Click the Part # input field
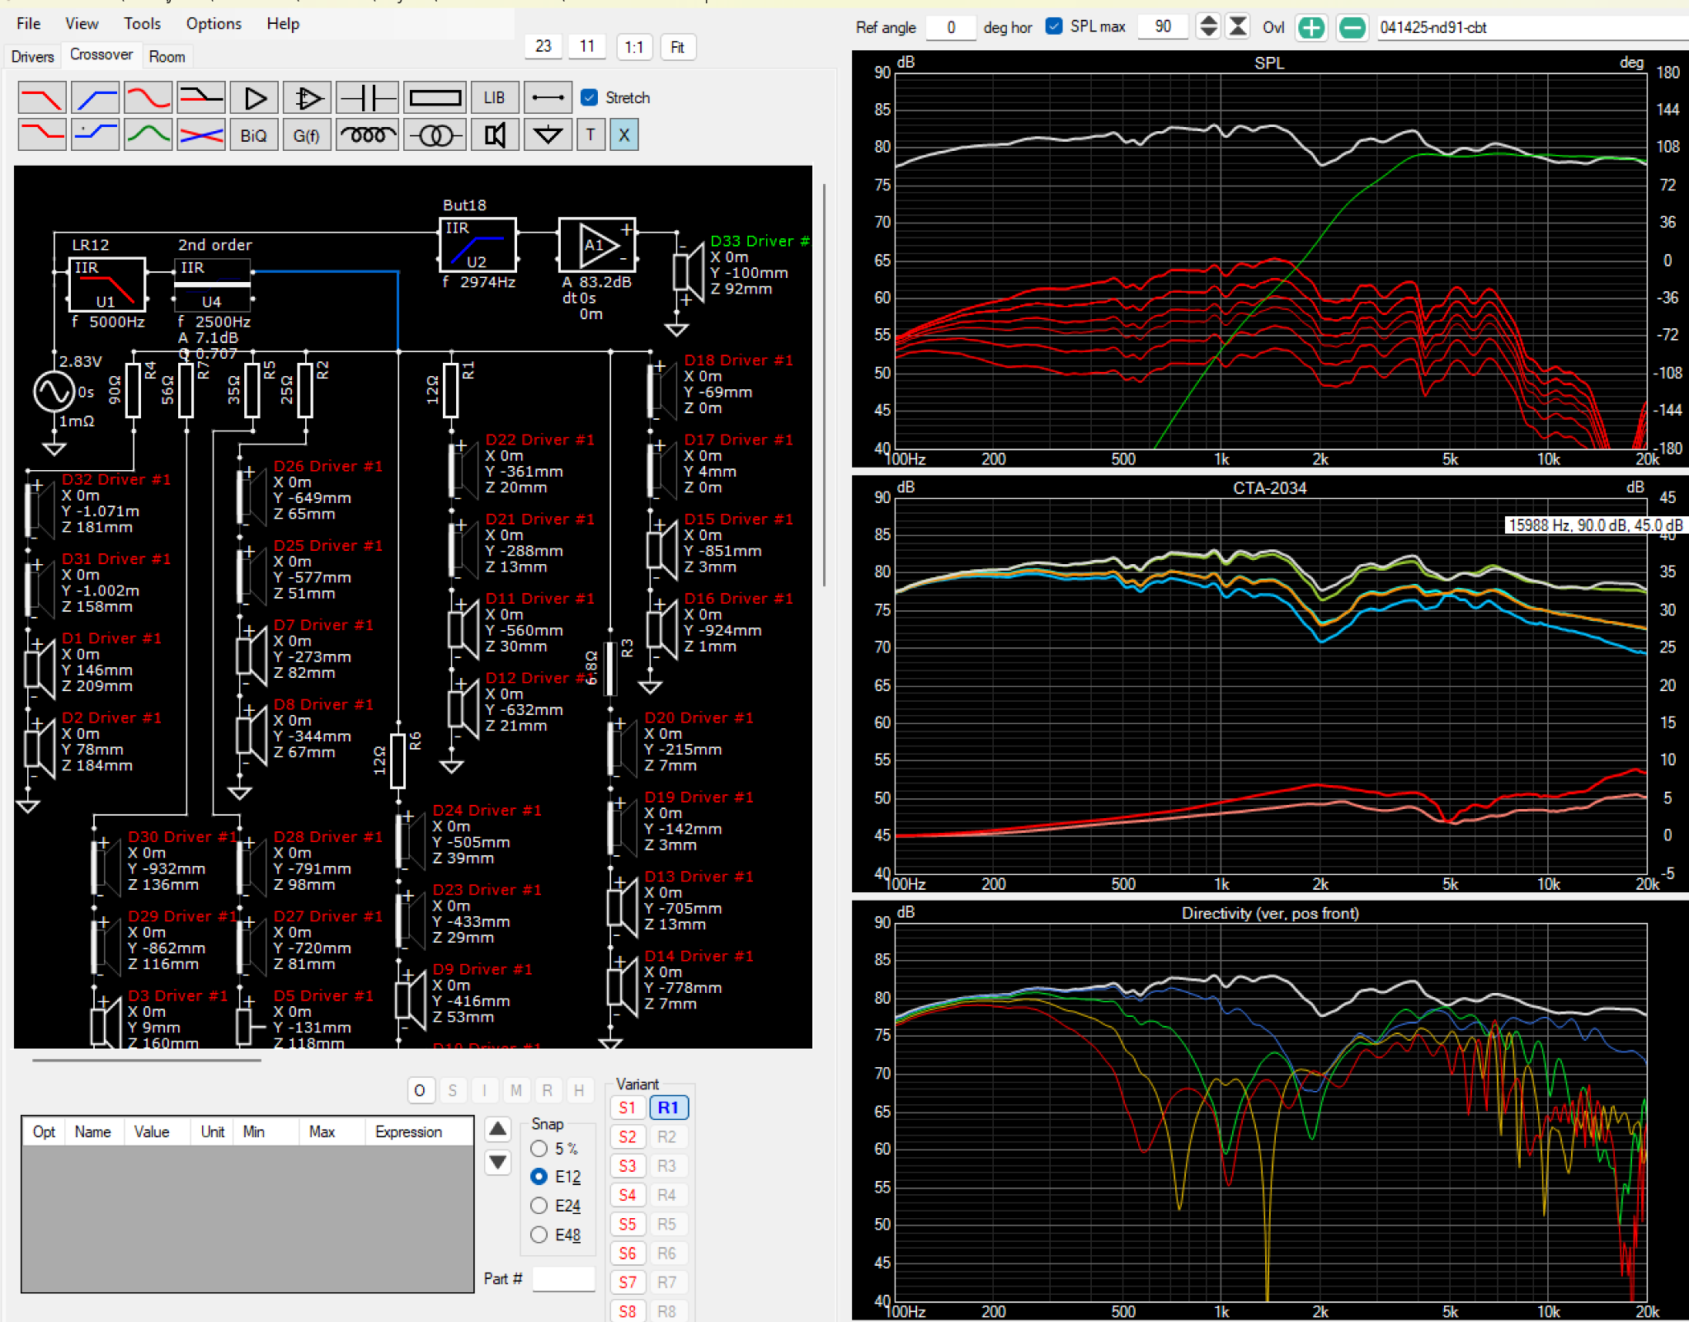The image size is (1689, 1322). pos(563,1278)
